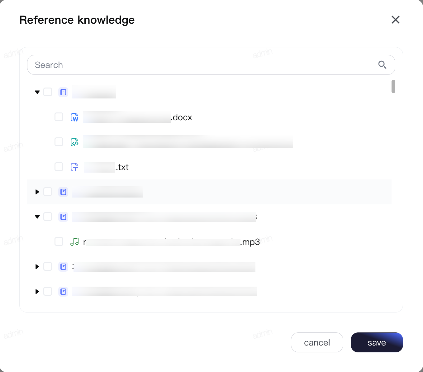Click the knowledge base icon above the .mp3 file
Image resolution: width=423 pixels, height=372 pixels.
tap(63, 217)
